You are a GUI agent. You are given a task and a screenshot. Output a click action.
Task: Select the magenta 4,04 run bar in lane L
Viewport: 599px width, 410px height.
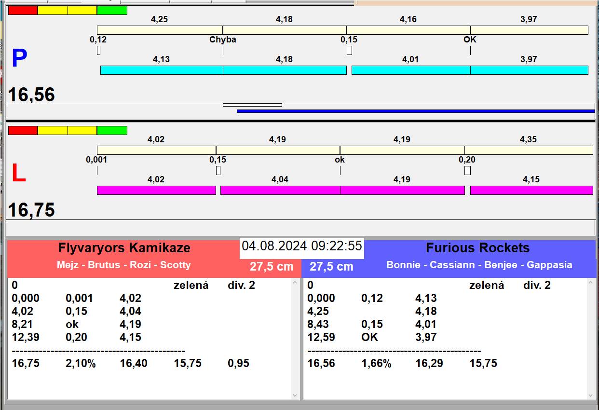coord(280,190)
